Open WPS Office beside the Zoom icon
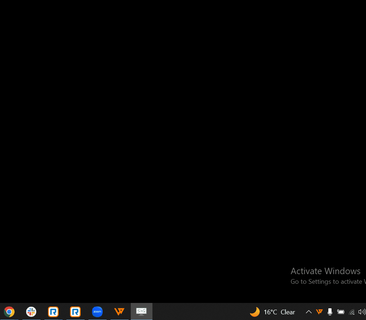This screenshot has height=320, width=366. pos(119,312)
